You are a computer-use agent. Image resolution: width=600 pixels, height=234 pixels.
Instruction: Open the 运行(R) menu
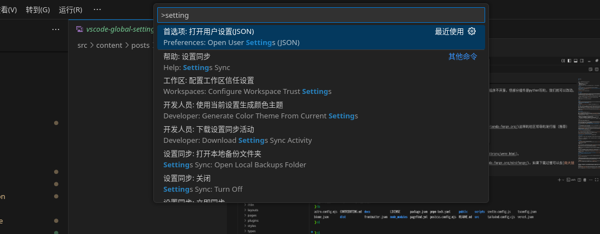point(70,9)
